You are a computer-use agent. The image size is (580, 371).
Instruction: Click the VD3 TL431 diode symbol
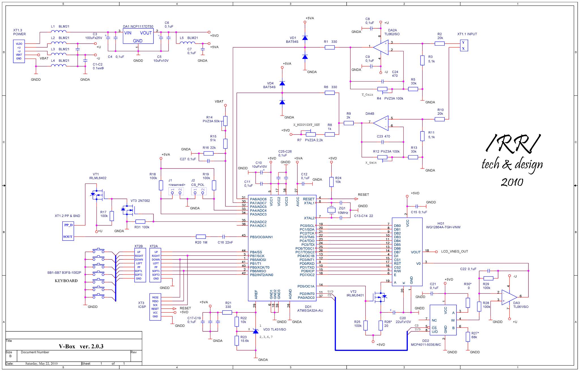click(x=255, y=331)
